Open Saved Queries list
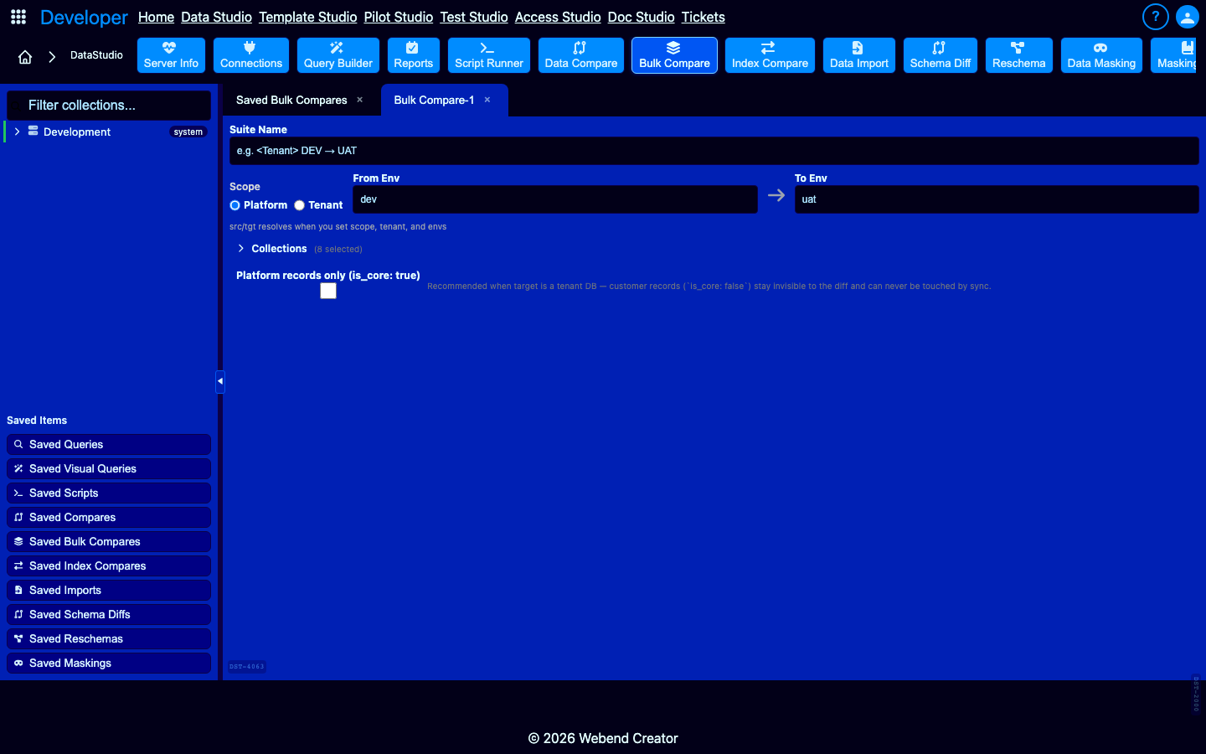The height and width of the screenshot is (754, 1206). point(109,444)
